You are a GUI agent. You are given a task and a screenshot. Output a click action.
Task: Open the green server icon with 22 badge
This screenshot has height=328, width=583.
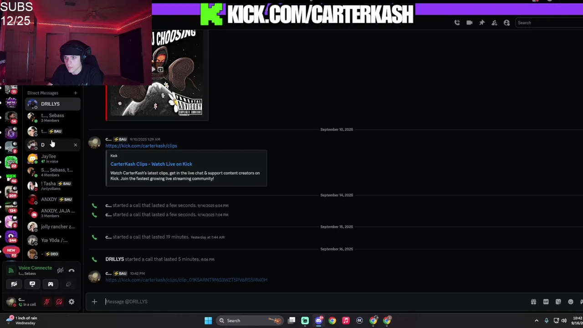point(11,163)
